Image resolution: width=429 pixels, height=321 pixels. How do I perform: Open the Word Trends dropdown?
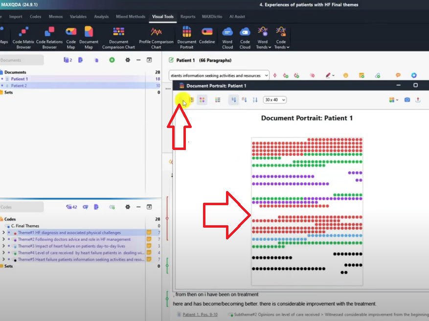[263, 38]
